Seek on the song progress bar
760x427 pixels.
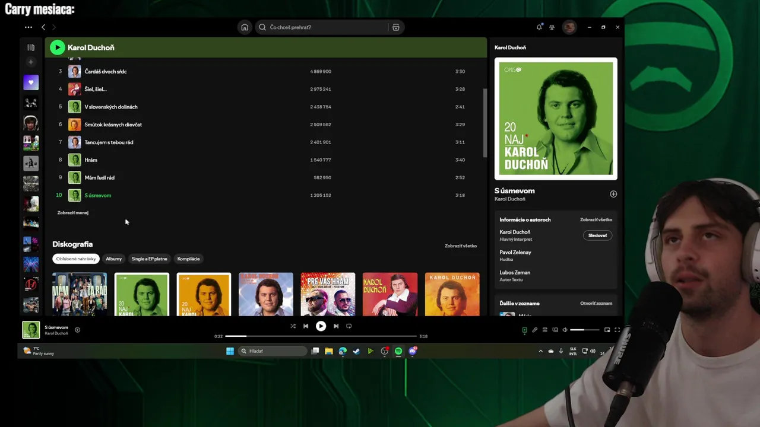click(x=321, y=336)
